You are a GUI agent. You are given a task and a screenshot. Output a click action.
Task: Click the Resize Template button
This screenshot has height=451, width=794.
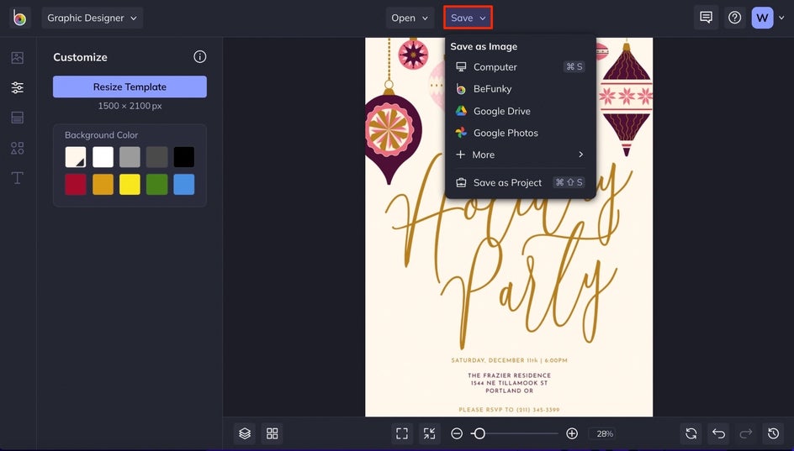(x=130, y=87)
